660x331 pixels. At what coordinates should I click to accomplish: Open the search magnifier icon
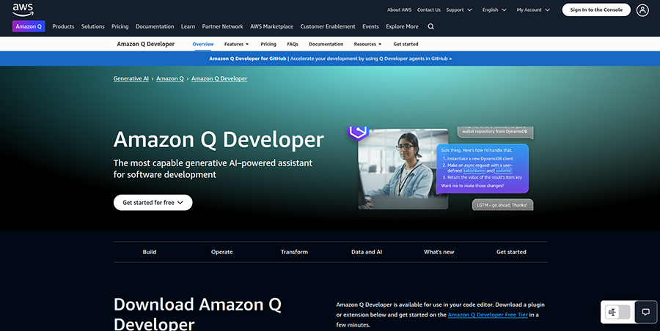430,26
